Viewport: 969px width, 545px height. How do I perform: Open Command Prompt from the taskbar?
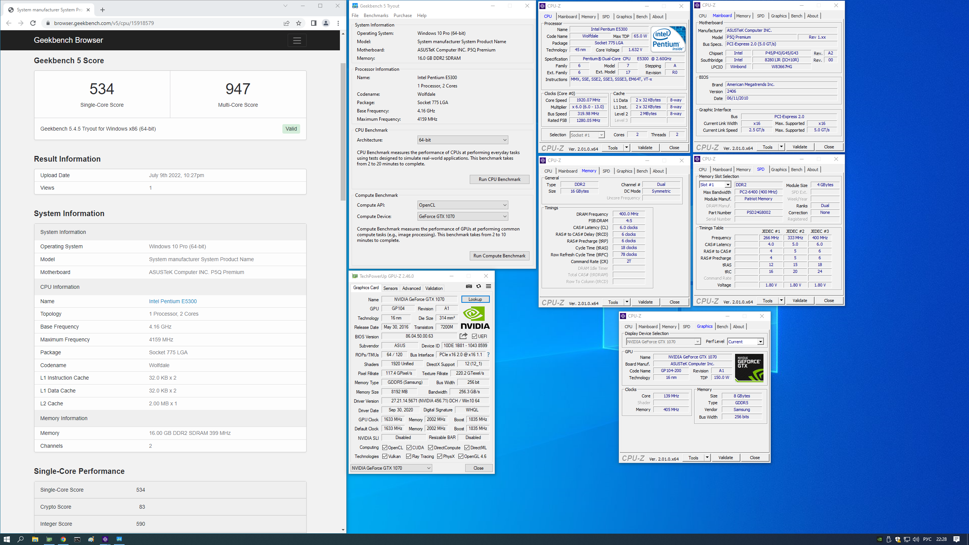[77, 539]
